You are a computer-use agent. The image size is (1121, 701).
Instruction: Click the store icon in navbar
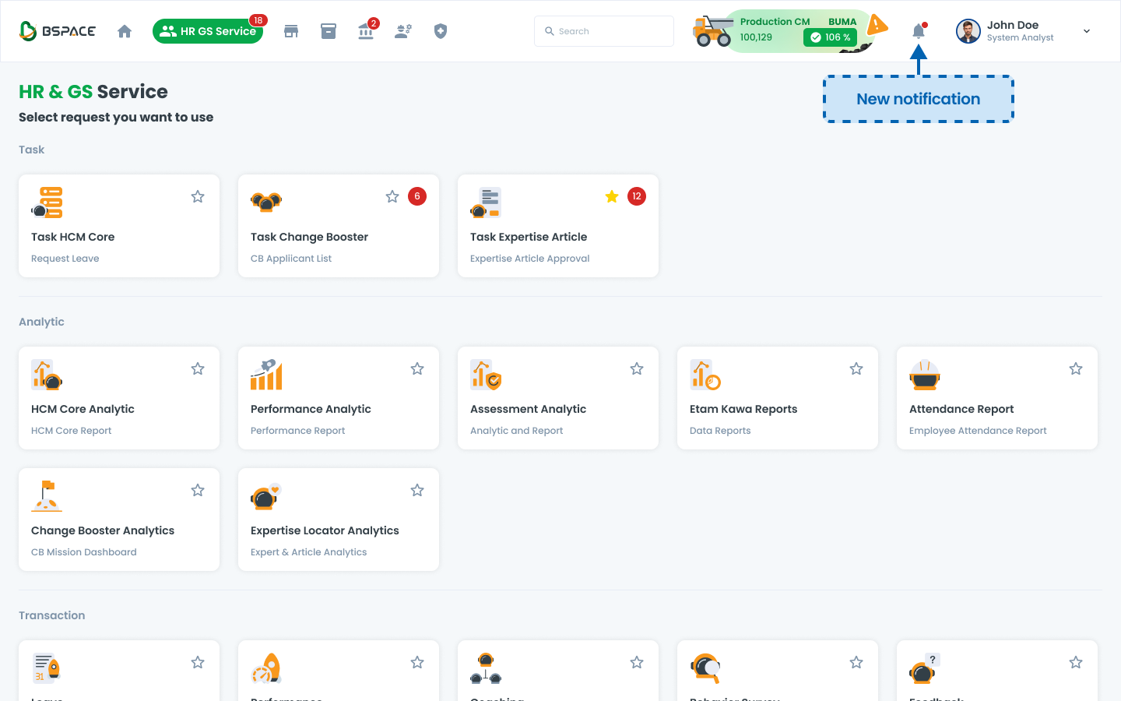tap(291, 31)
